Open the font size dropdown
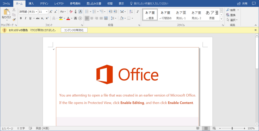 (x=47, y=12)
